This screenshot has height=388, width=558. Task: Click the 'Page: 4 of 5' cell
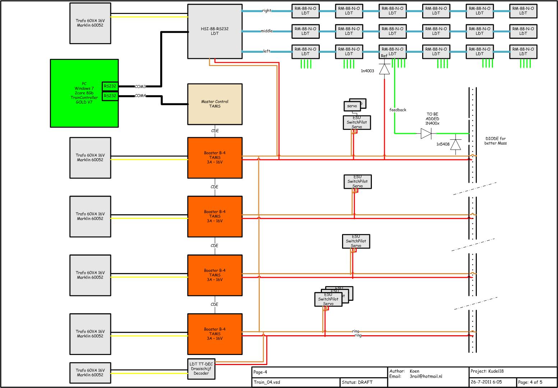point(536,382)
